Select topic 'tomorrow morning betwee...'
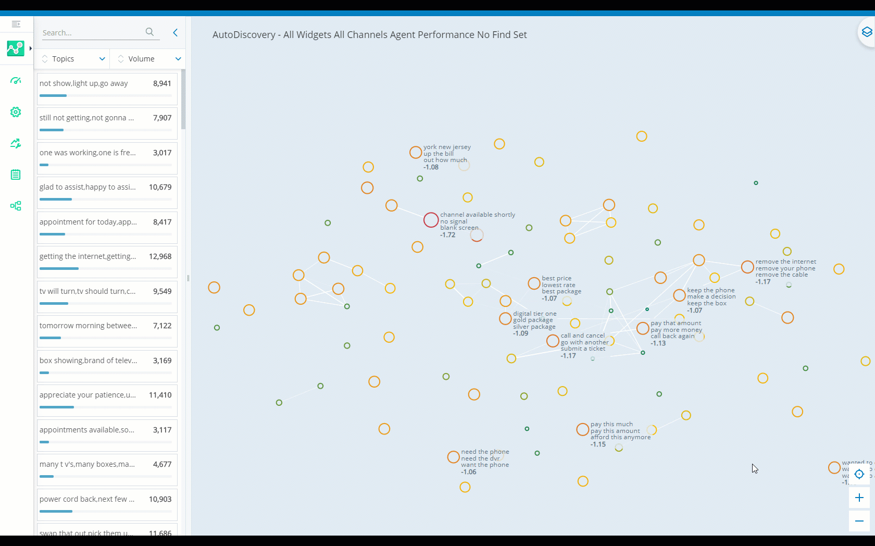The image size is (875, 546). coord(107,331)
